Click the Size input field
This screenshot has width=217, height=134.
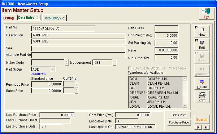pos(78,49)
